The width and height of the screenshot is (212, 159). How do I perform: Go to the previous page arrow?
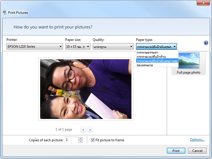click(83, 130)
